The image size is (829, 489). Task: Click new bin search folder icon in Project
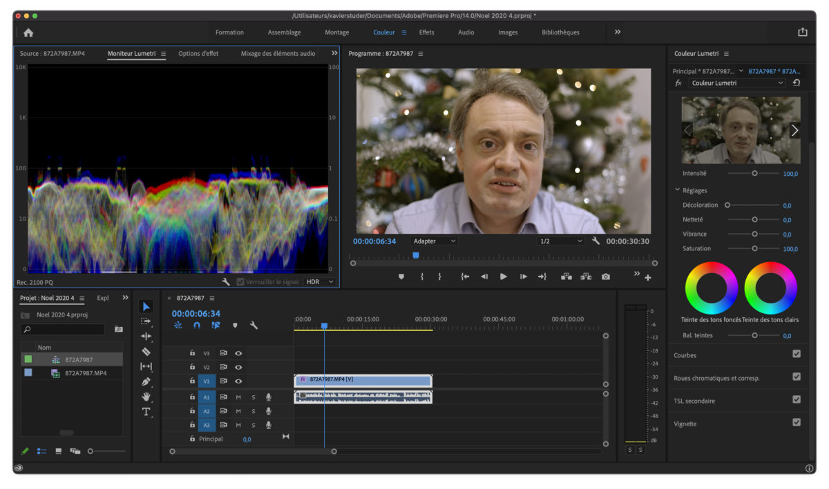pyautogui.click(x=118, y=330)
